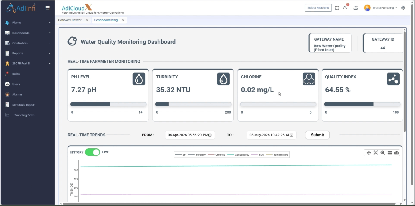
Task: Click the Select Machine button
Action: (318, 8)
